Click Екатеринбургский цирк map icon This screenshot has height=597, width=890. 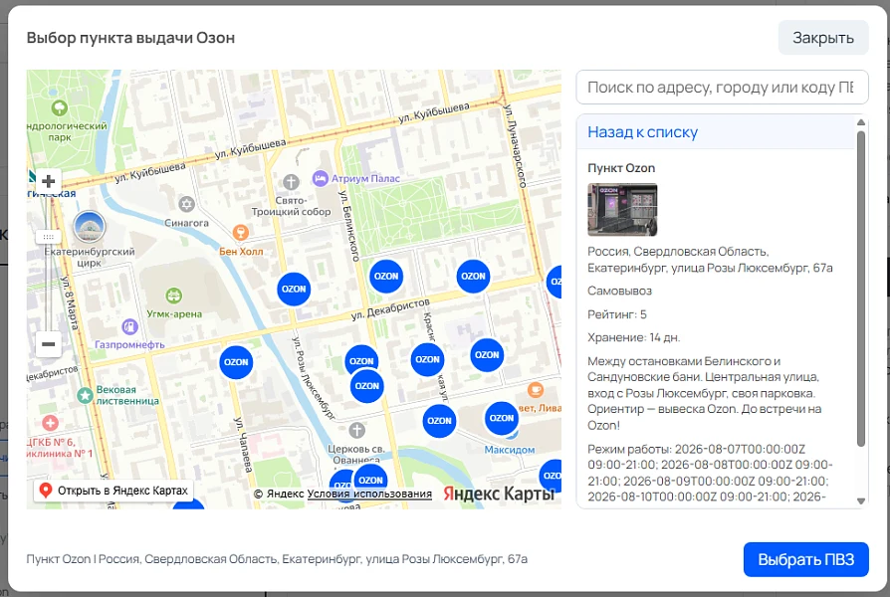[90, 227]
